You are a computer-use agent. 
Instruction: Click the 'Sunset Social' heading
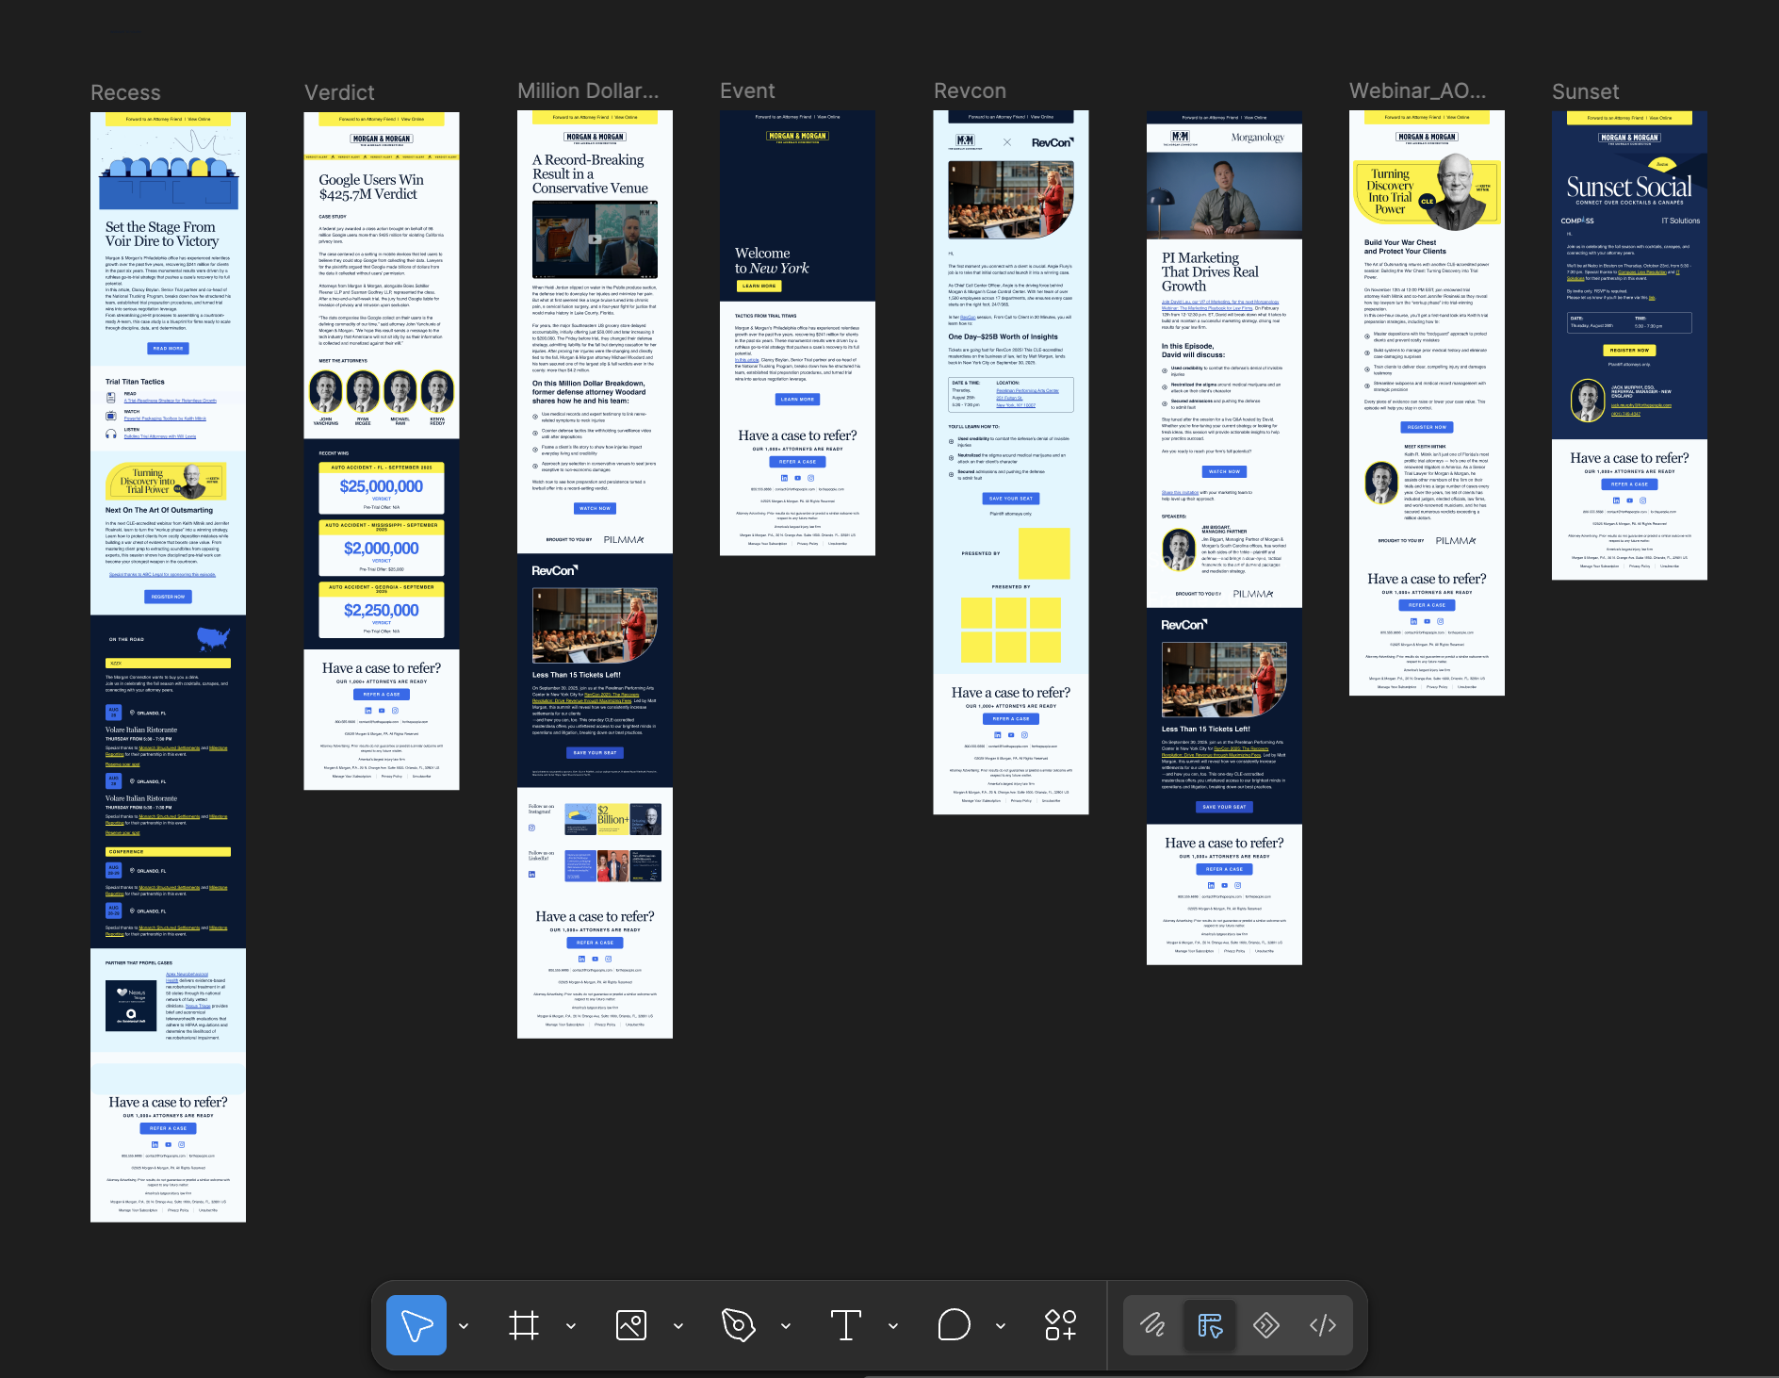pyautogui.click(x=1629, y=187)
